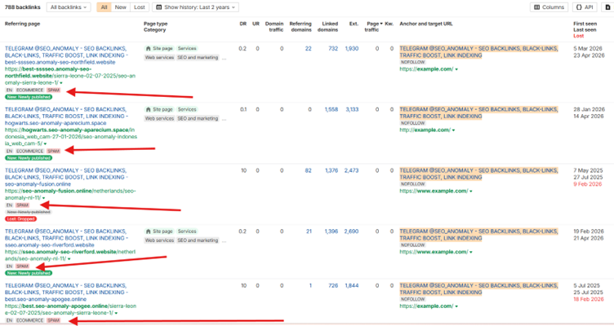Open external links count 1,844
614x326 pixels.
(x=352, y=286)
